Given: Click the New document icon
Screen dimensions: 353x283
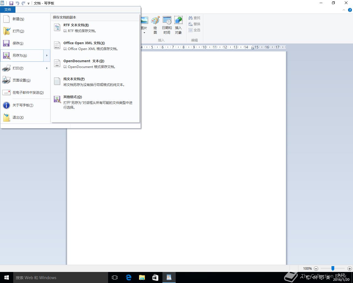Looking at the screenshot, I should (6, 19).
